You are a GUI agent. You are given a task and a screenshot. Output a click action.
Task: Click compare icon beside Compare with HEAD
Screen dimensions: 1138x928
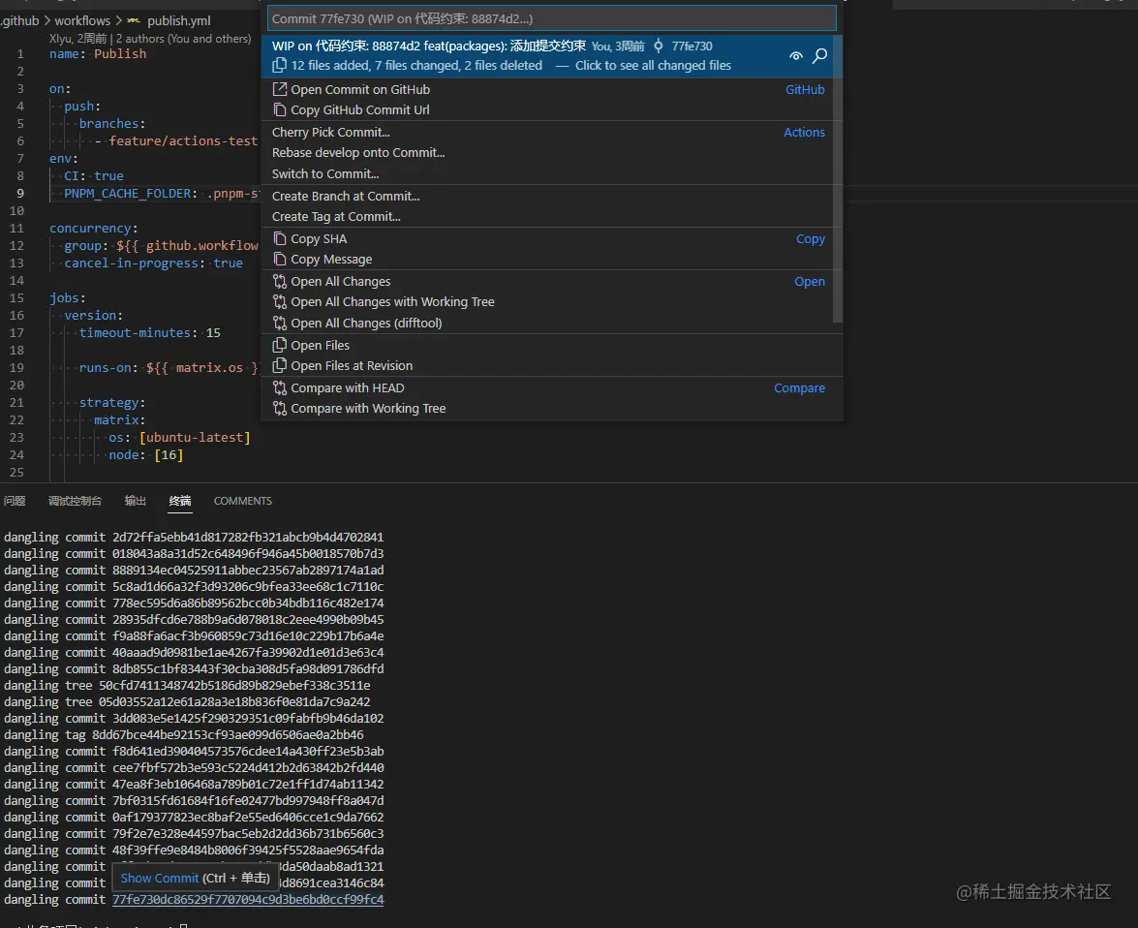280,388
